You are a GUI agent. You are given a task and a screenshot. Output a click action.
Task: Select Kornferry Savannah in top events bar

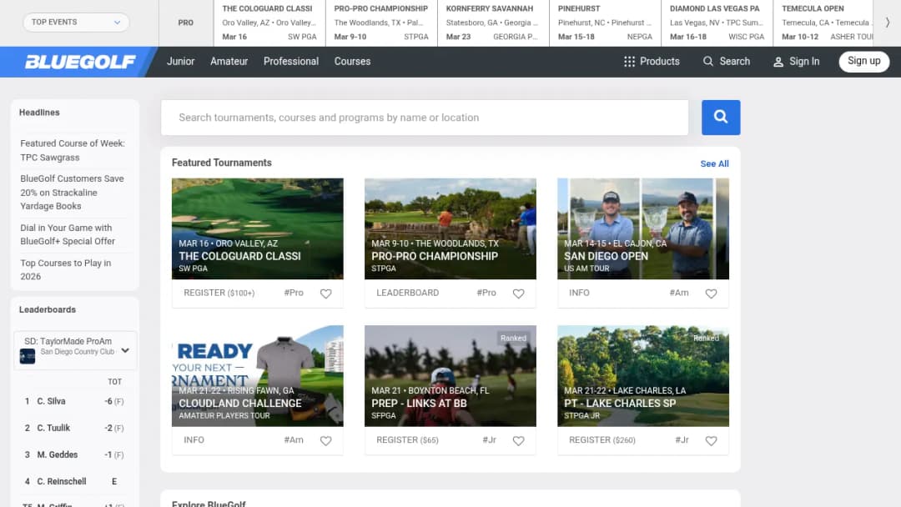(493, 23)
